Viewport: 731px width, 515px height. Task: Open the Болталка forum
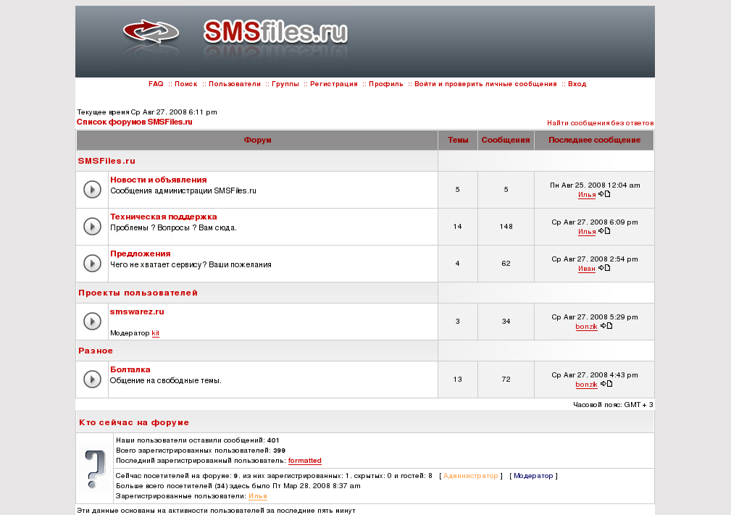click(130, 369)
